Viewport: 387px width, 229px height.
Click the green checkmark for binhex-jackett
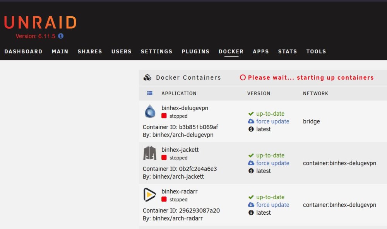(x=251, y=155)
